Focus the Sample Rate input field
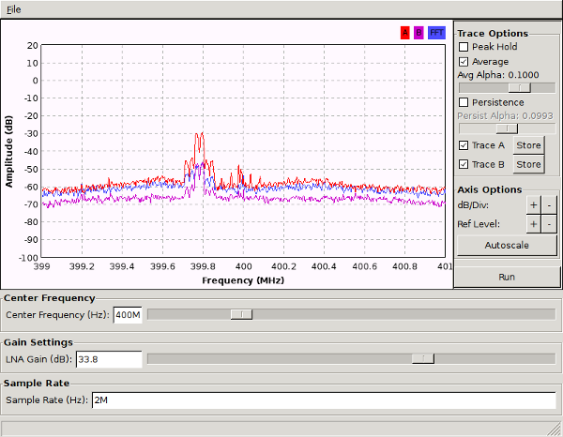 click(324, 400)
